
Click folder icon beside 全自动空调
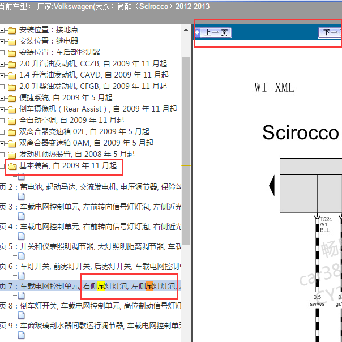[x=12, y=121]
